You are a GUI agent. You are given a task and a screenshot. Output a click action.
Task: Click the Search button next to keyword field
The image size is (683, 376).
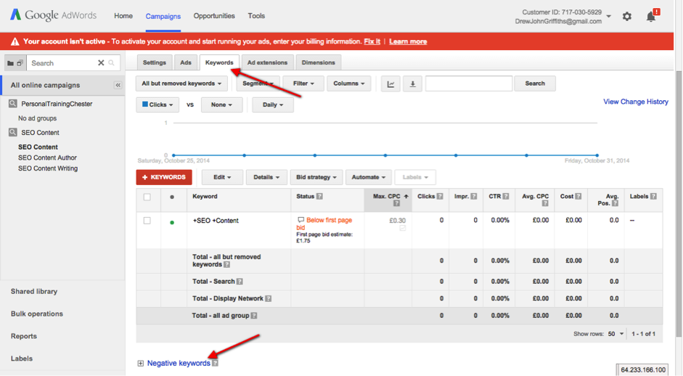(x=535, y=83)
